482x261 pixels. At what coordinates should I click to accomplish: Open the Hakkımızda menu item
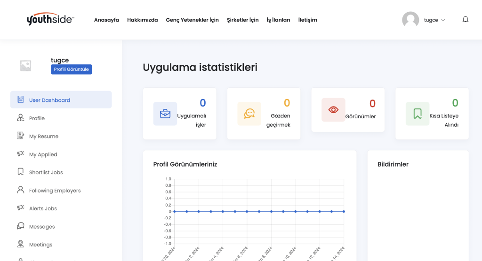[142, 20]
